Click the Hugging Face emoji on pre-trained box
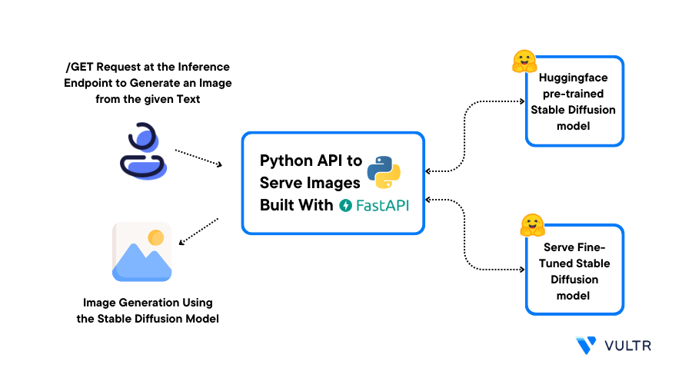This screenshot has width=692, height=384. [x=524, y=61]
